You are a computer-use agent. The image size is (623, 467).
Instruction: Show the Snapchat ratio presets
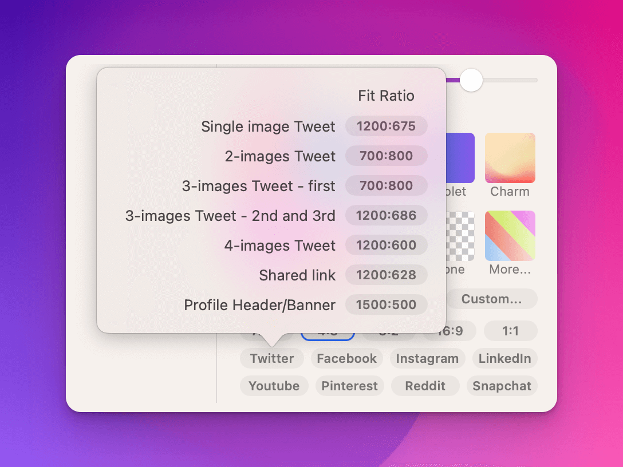502,386
